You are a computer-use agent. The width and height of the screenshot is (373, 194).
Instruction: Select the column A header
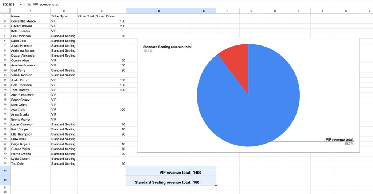30,11
